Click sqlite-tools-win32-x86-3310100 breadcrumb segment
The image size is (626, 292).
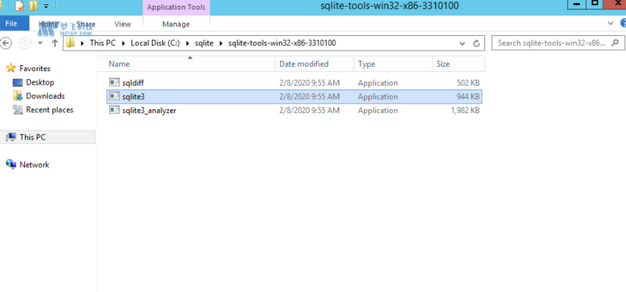pos(282,43)
